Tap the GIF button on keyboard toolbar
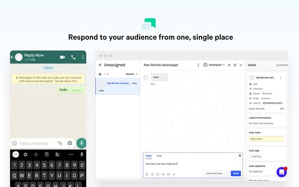 tap(16, 155)
